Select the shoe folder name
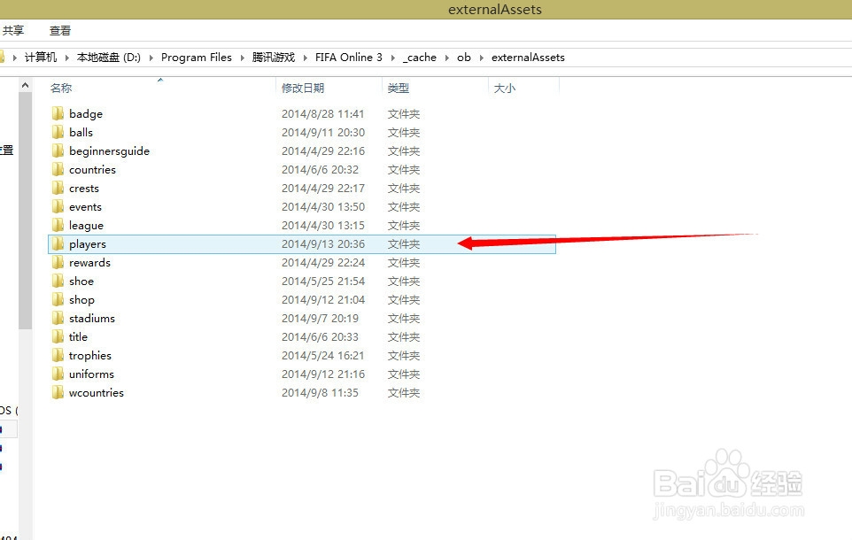852x540 pixels. tap(81, 281)
